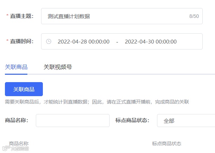Open the 标点商品状态 dropdown showing 全部
215x153 pixels.
click(x=186, y=120)
